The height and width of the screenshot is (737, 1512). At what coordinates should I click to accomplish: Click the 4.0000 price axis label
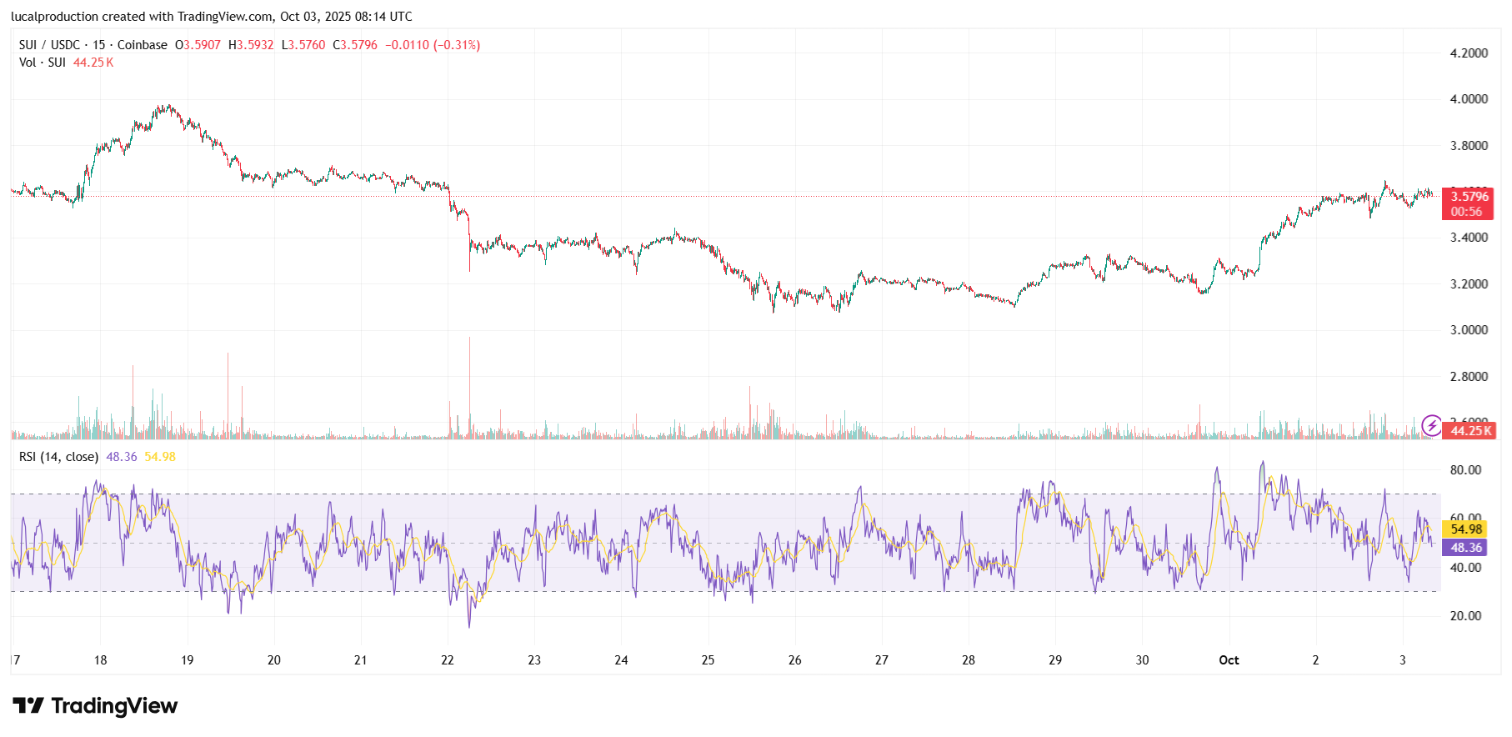[1469, 99]
